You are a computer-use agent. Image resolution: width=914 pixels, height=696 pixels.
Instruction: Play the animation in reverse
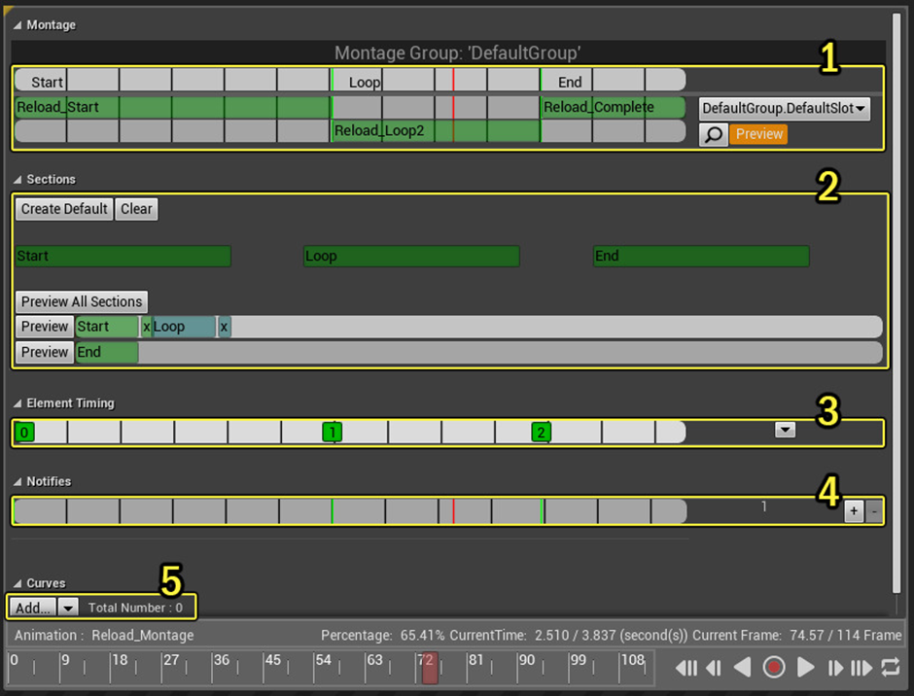742,668
